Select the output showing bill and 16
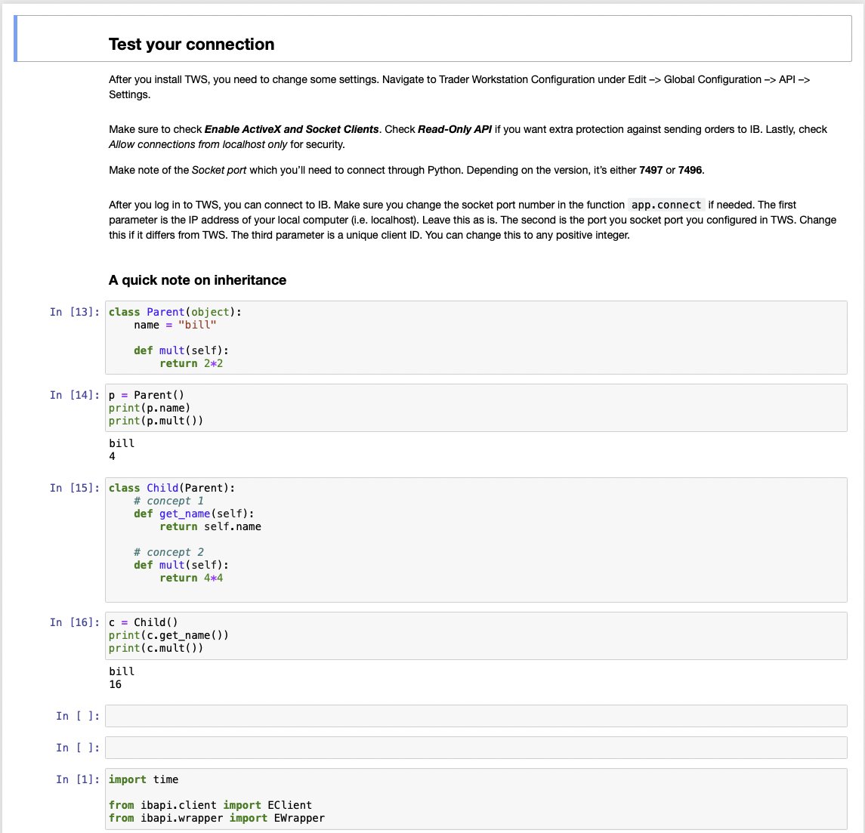865x833 pixels. 122,677
